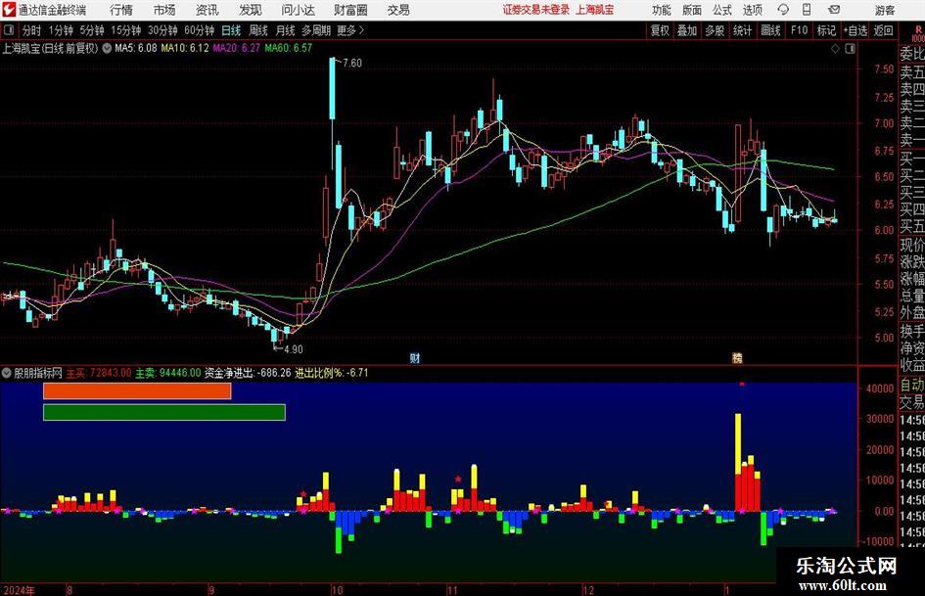Click the green 主卖 bar

[x=164, y=412]
